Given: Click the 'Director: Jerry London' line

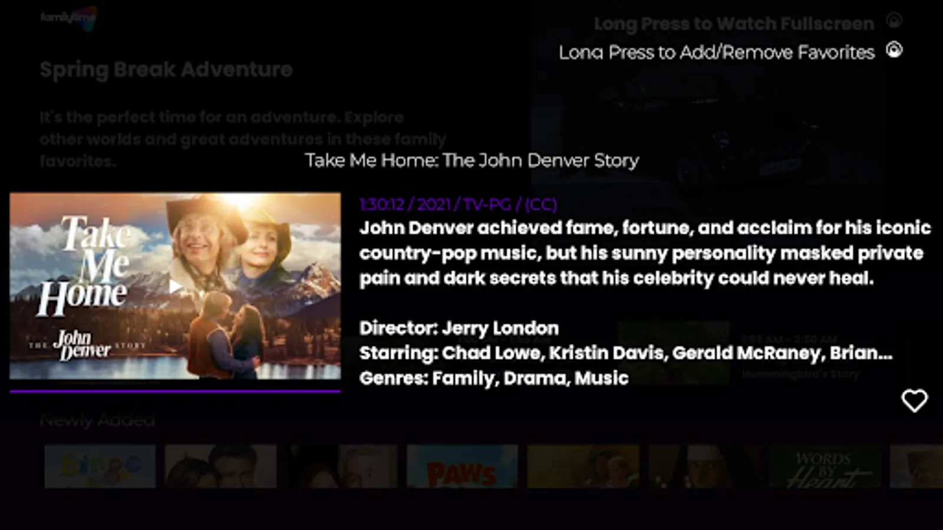Looking at the screenshot, I should coord(459,328).
